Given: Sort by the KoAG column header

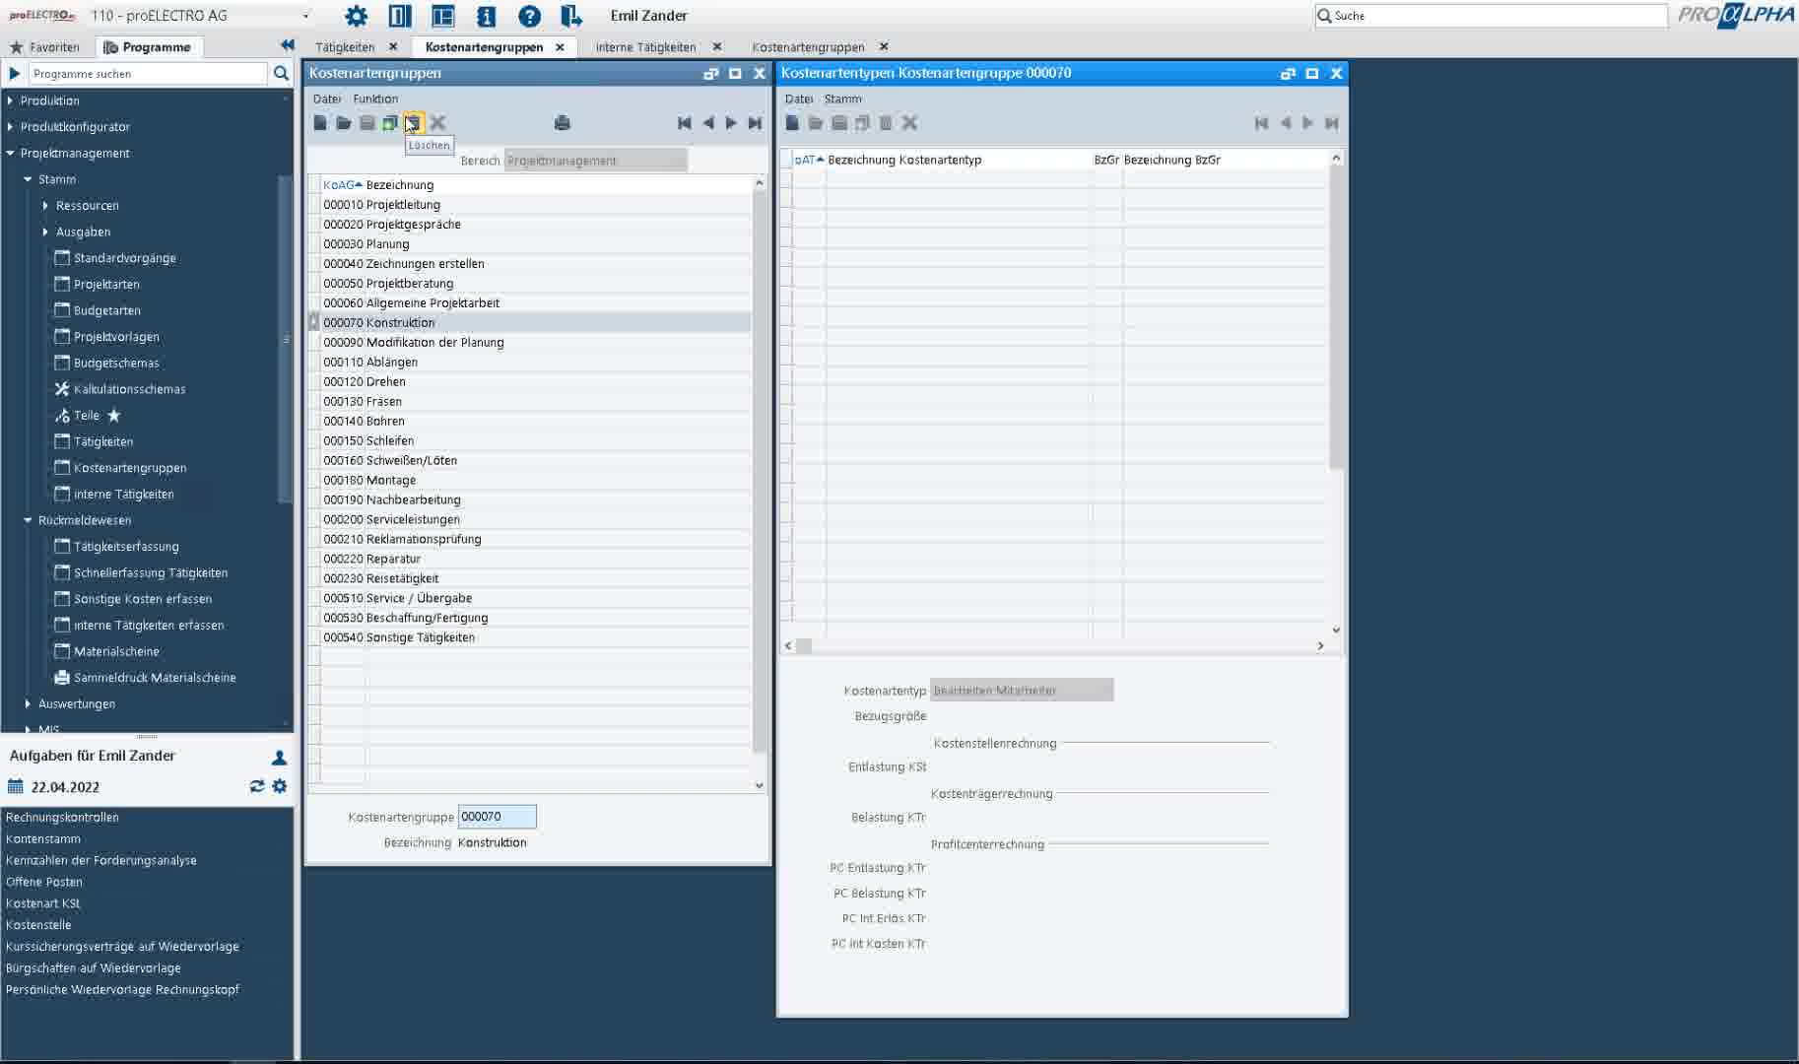Looking at the screenshot, I should [x=342, y=184].
